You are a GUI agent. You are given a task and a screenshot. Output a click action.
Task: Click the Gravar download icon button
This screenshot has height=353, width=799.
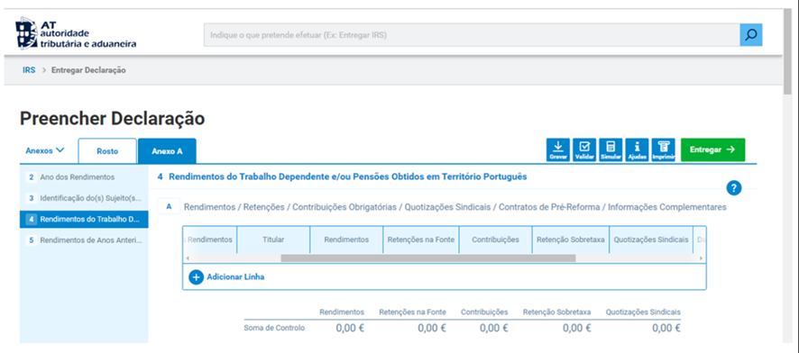coord(558,150)
